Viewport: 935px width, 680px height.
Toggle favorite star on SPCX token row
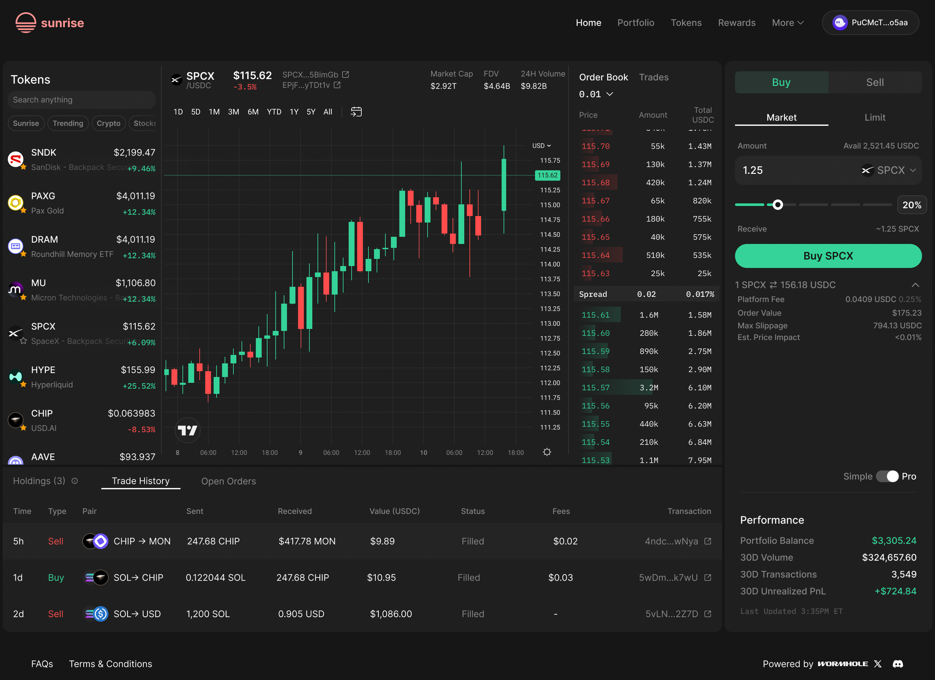[24, 341]
